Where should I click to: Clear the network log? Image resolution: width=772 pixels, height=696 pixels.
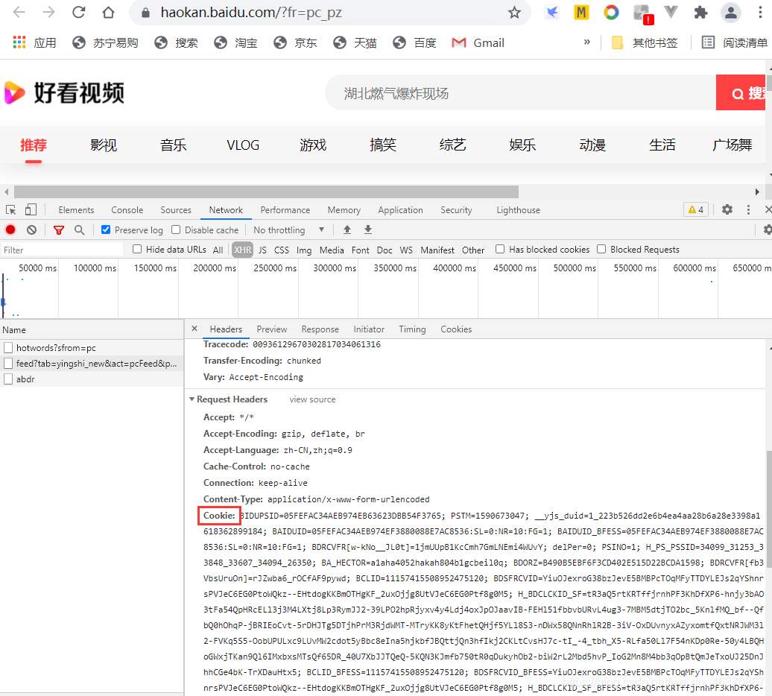coord(31,230)
